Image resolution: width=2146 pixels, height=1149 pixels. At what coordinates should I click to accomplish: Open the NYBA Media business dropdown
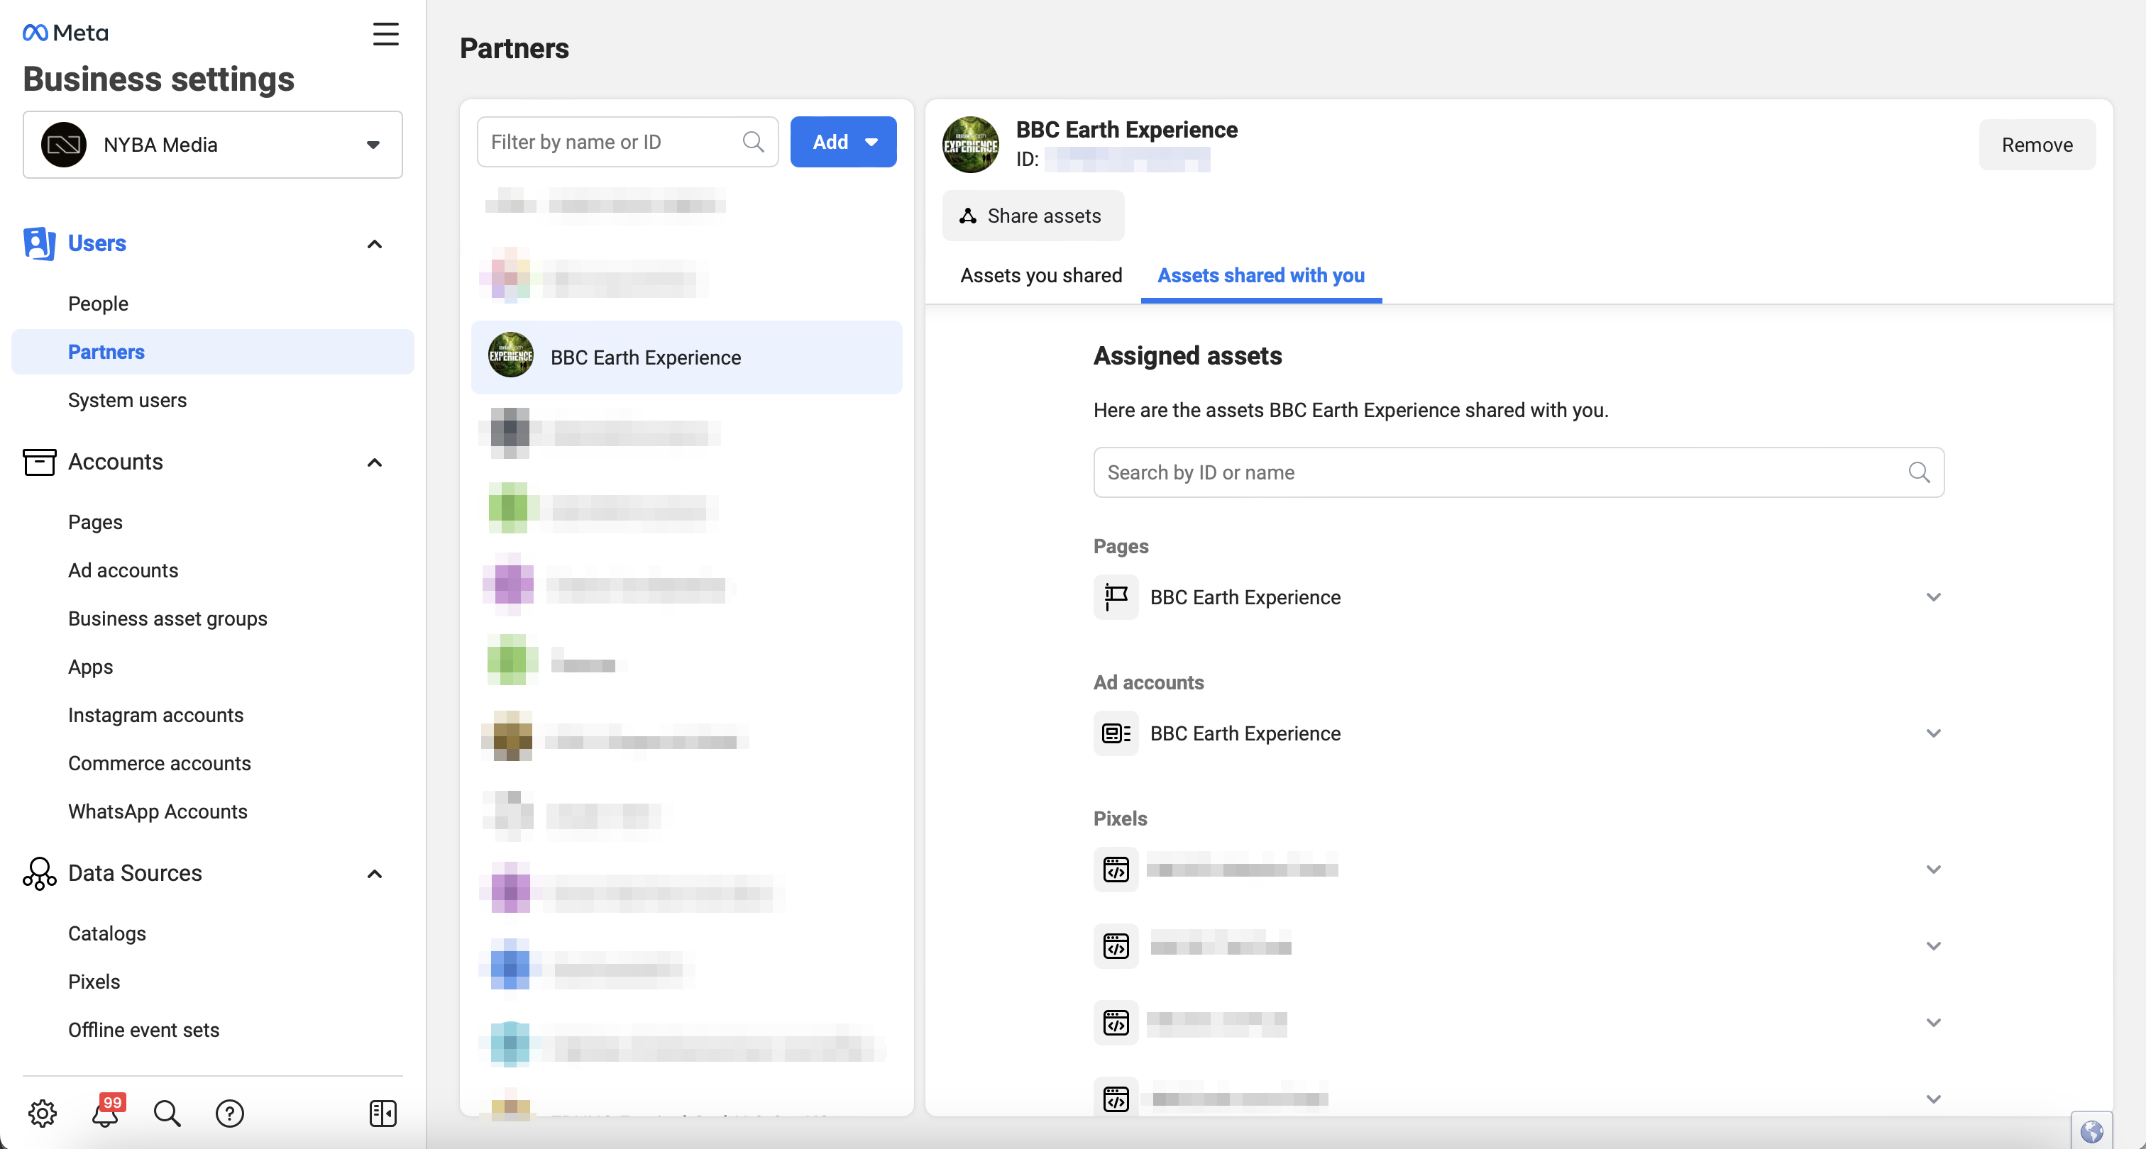(x=212, y=144)
